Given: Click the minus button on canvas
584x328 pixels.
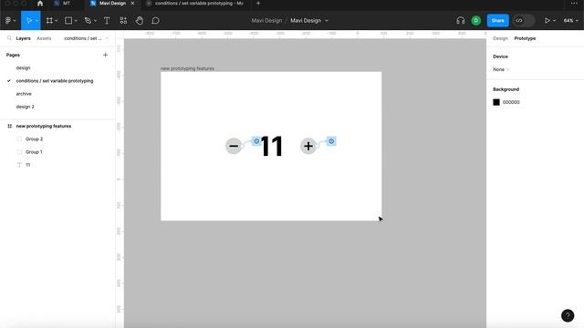Looking at the screenshot, I should point(234,146).
